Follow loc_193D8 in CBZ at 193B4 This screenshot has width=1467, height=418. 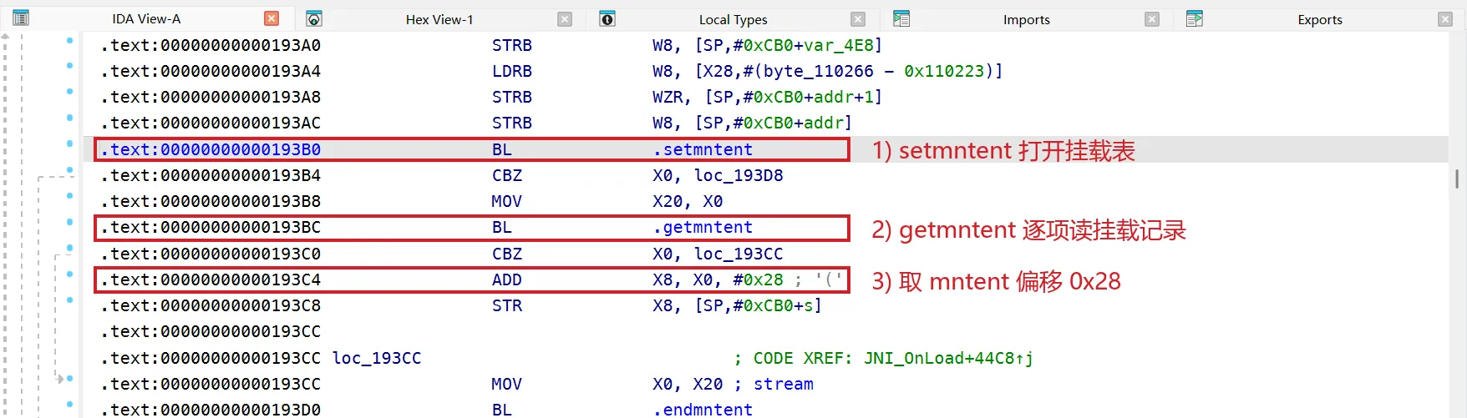[x=739, y=175]
